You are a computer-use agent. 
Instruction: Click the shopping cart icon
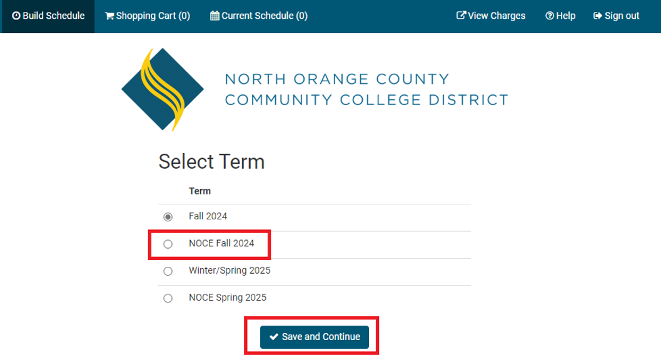[109, 16]
